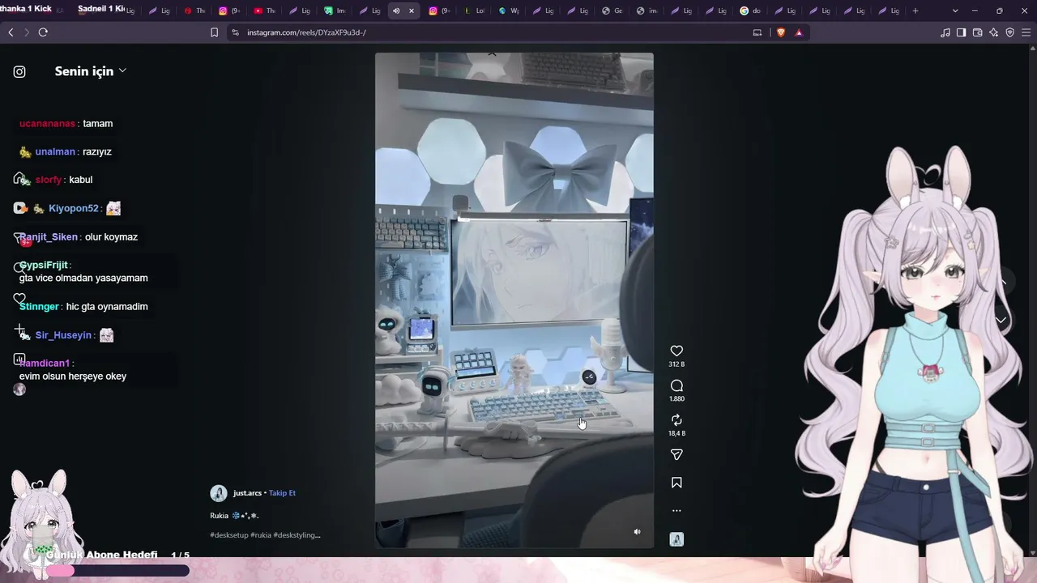Image resolution: width=1037 pixels, height=583 pixels.
Task: Click the chat message 'evim olsun herşeye okey'
Action: [73, 377]
